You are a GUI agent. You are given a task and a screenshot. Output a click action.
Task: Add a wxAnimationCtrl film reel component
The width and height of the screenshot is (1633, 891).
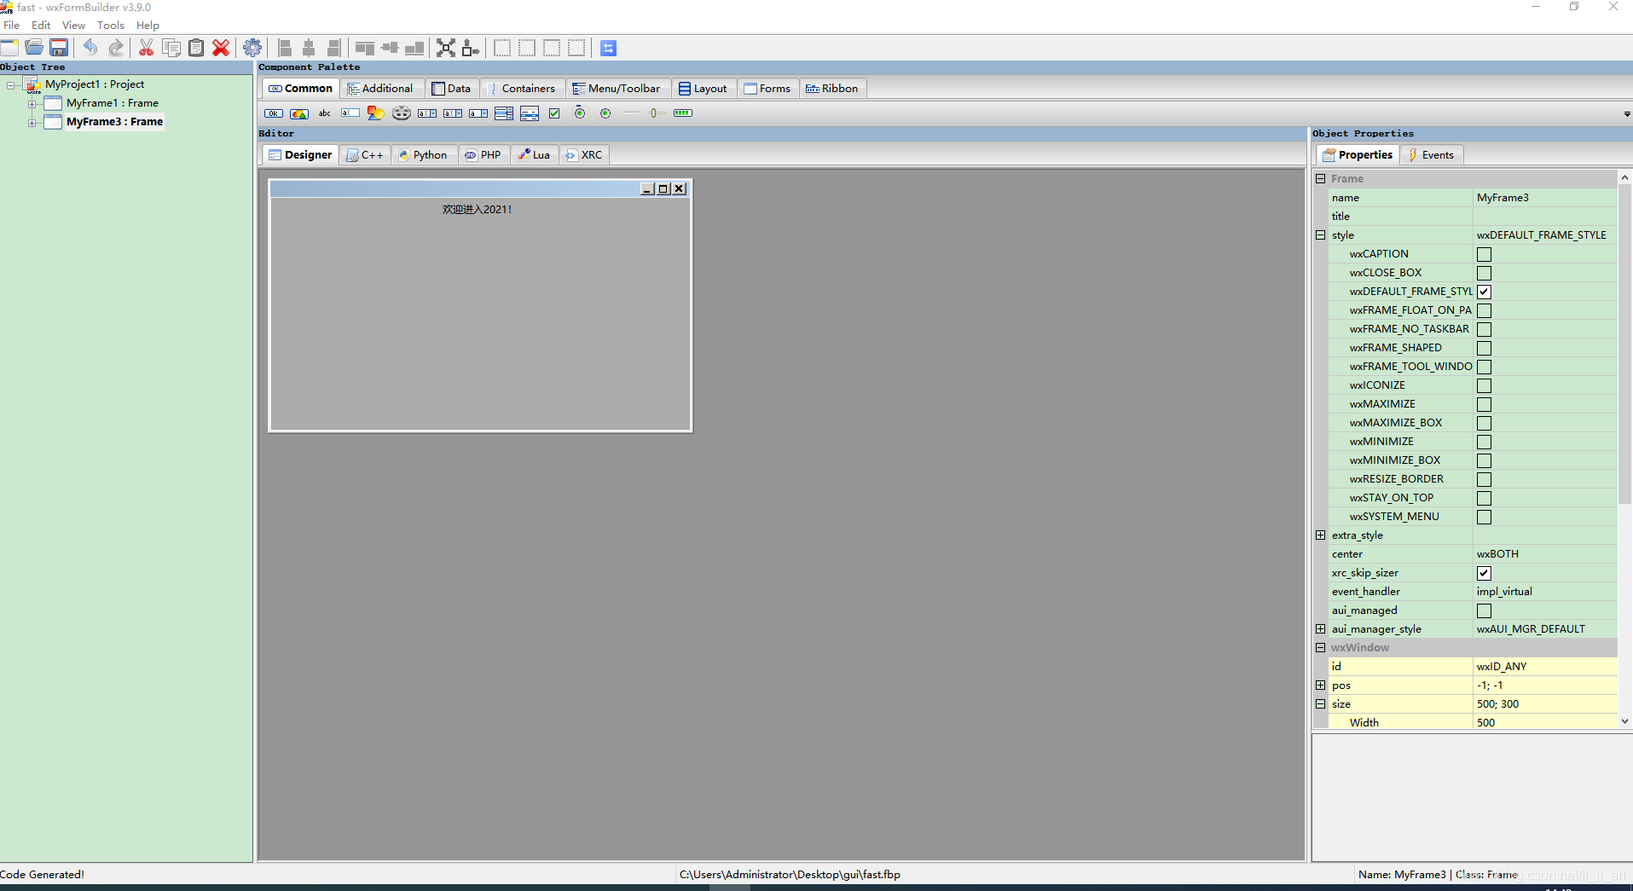pyautogui.click(x=402, y=113)
